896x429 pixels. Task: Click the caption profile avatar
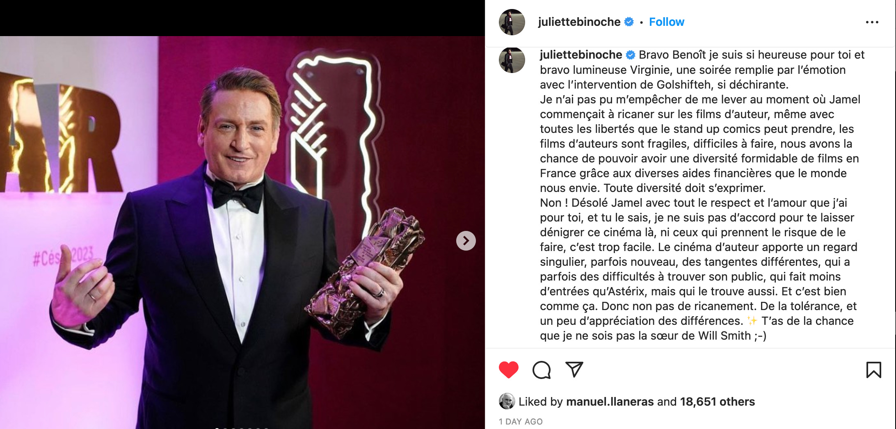click(512, 60)
